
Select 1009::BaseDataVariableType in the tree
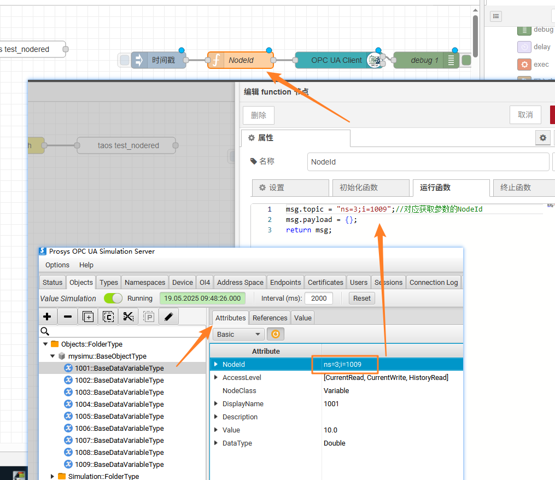[119, 465]
